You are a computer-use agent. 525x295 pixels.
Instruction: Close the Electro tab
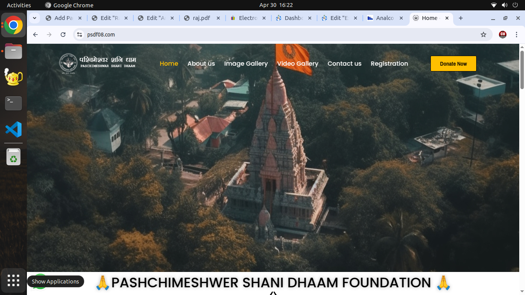(264, 18)
